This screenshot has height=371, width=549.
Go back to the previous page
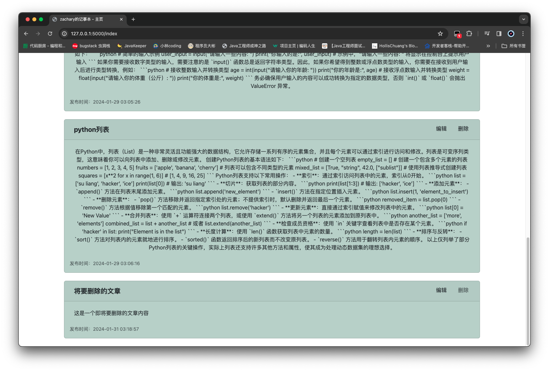26,34
